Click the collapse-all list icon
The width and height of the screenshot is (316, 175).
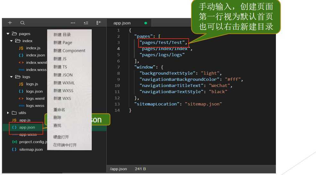pyautogui.click(x=86, y=23)
